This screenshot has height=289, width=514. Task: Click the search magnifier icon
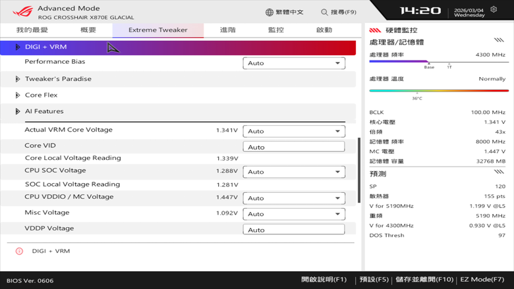point(324,12)
